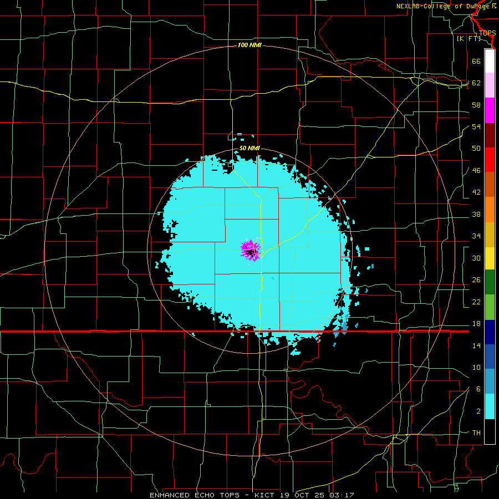Screen dimensions: 499x499
Task: Click the legend value "46"
Action: pos(476,171)
